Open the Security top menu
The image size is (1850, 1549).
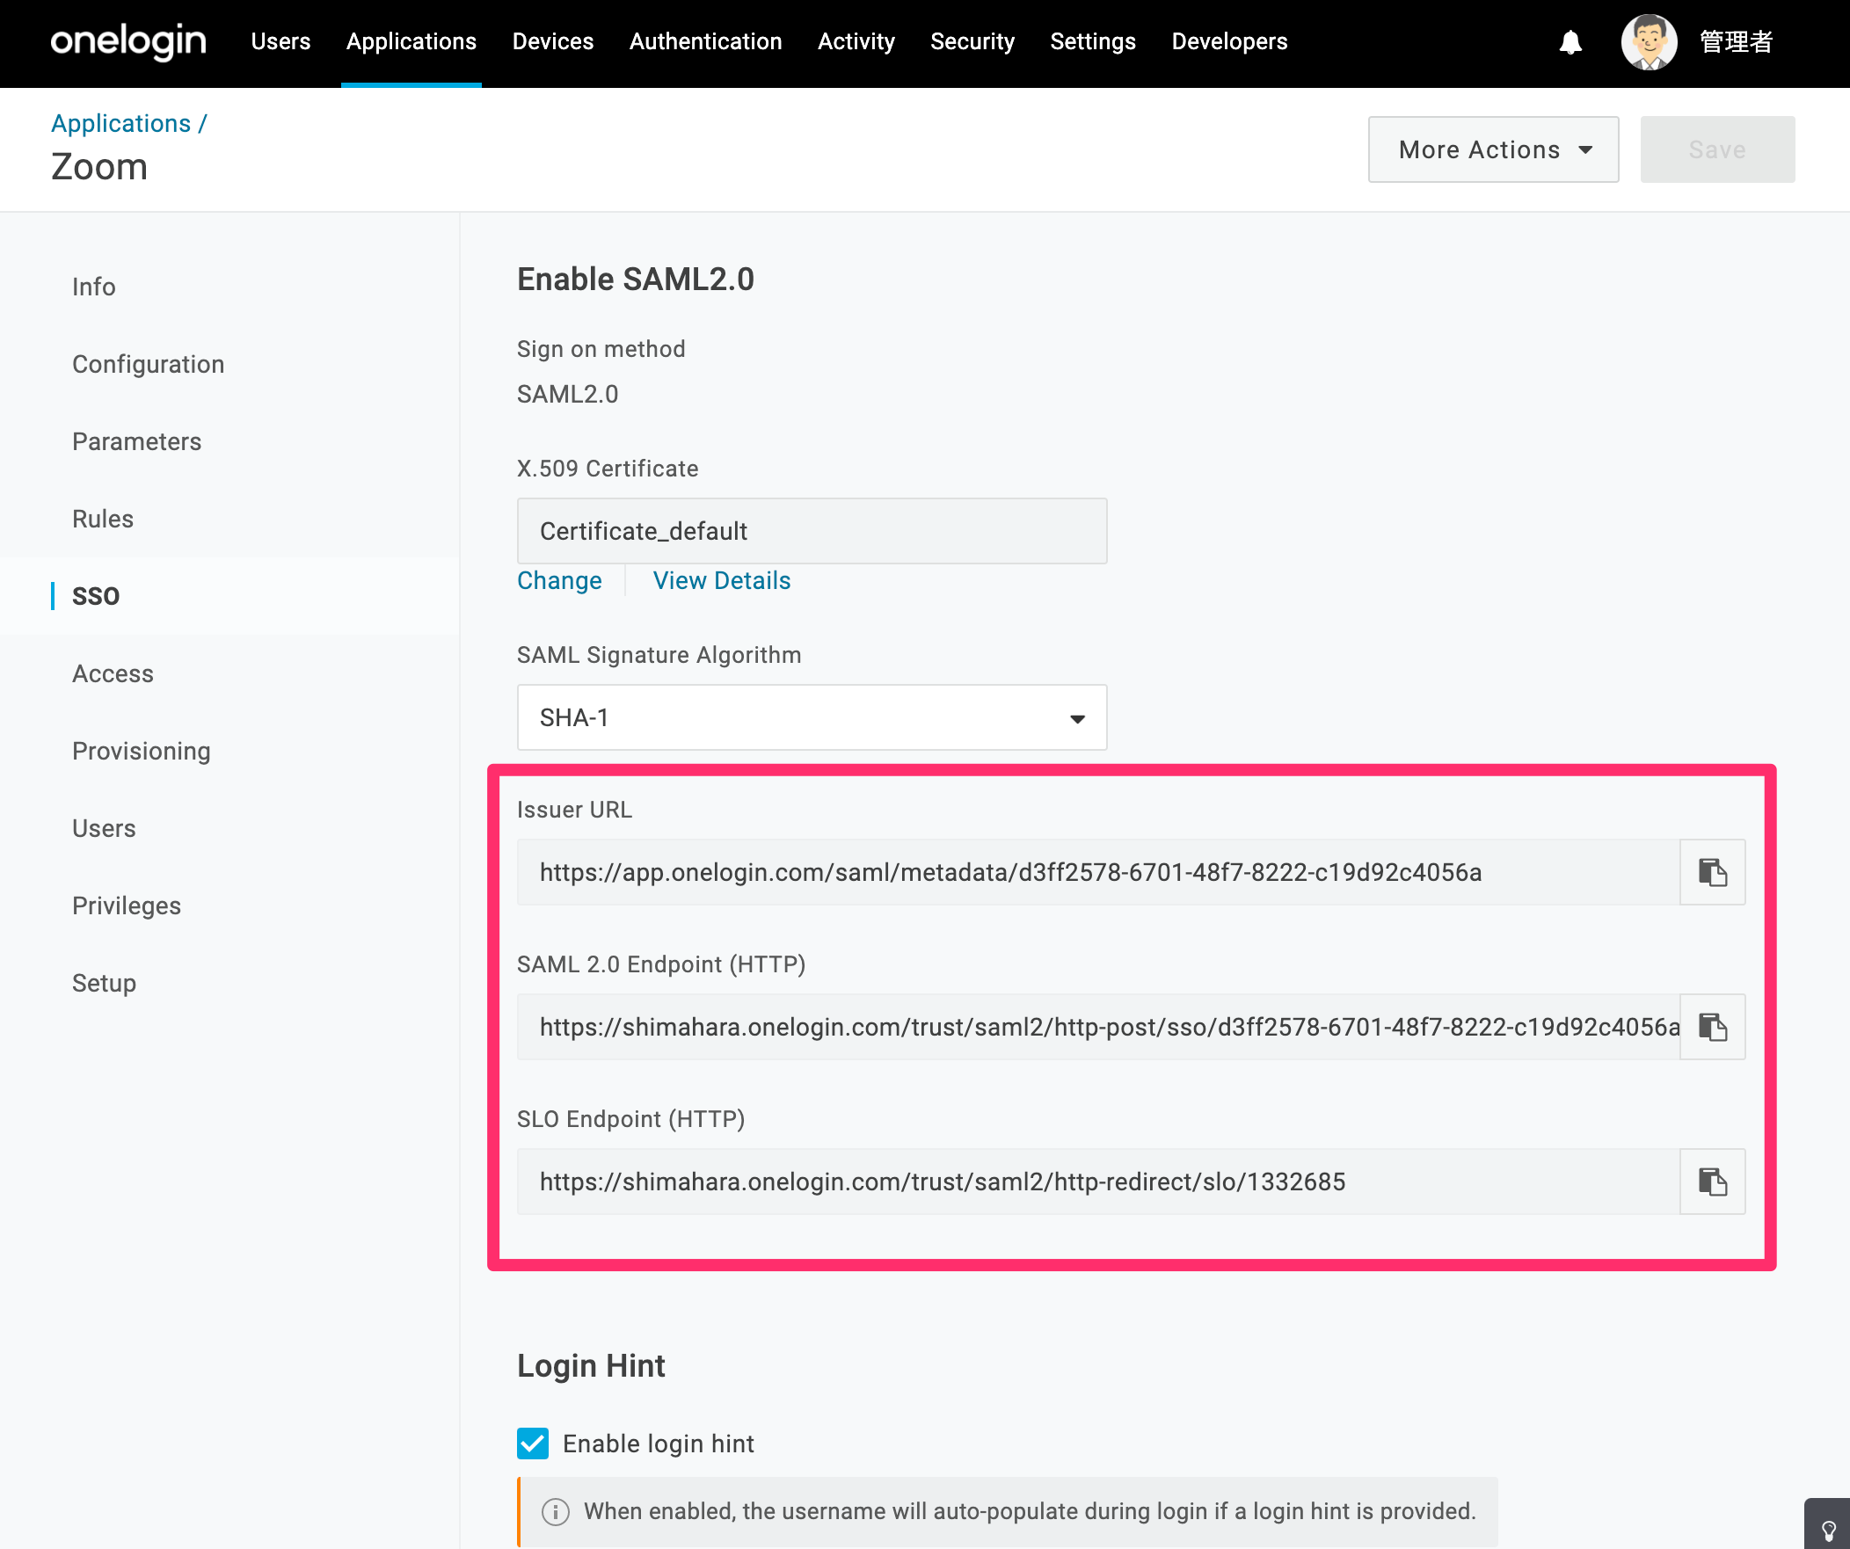point(972,41)
